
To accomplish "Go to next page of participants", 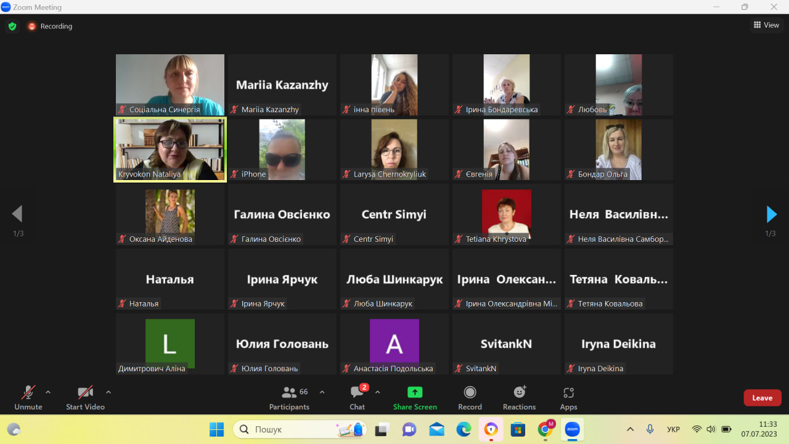I will (x=771, y=214).
